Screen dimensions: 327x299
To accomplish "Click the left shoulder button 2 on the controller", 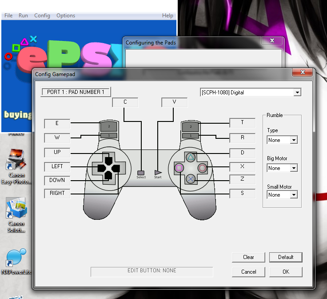I will (109, 126).
